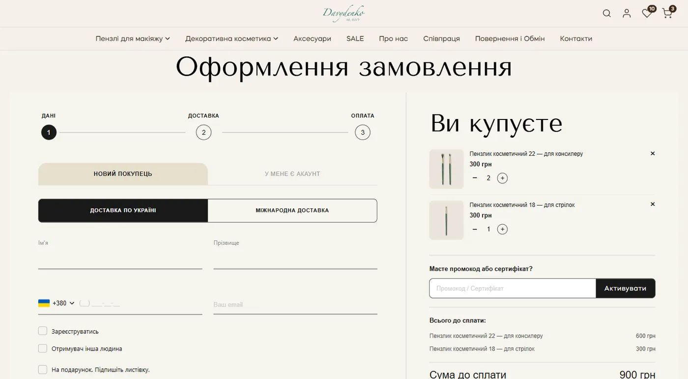
Task: Open the Про нас page
Action: click(393, 38)
